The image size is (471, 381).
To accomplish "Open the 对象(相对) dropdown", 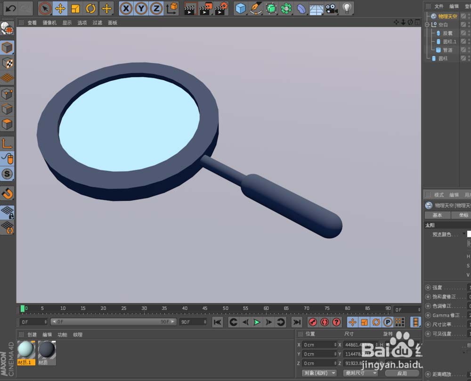I will click(x=319, y=373).
